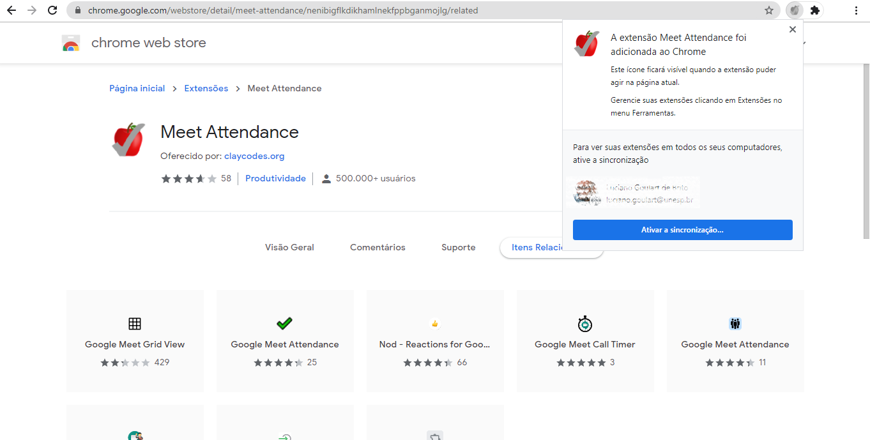
Task: Click the Nod Reactions thumbs-up icon
Action: [x=435, y=323]
